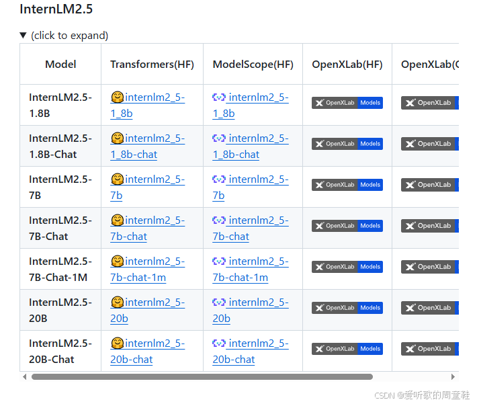Click the cut-off last-column OpenXLab badge for InternLM2.5-20B
This screenshot has height=404, width=477.
(430, 308)
